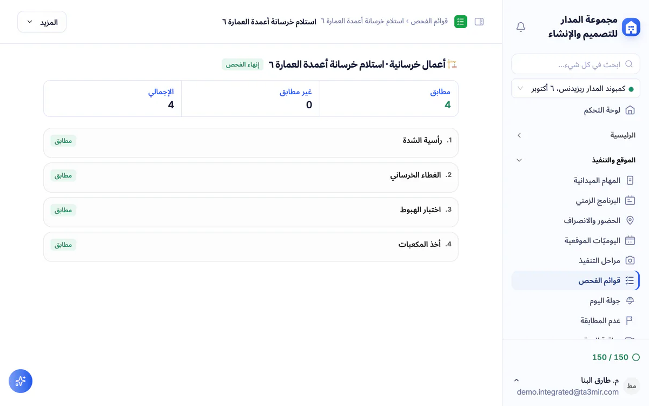
Task: Click the credits circle icon beside 150 / 150
Action: 636,357
